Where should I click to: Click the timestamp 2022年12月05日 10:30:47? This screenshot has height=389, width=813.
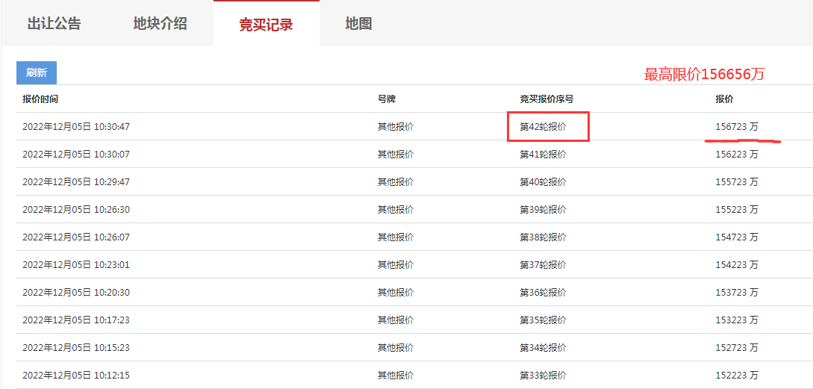tap(75, 126)
